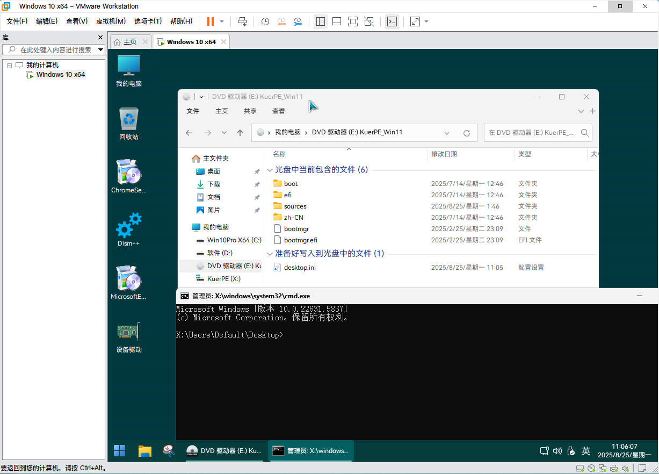Screen dimensions: 659x474
Task: Select MicrosoftE... desktop icon
Action: coord(129,283)
